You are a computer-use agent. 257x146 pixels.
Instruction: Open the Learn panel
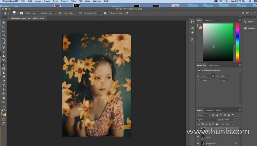250,22
